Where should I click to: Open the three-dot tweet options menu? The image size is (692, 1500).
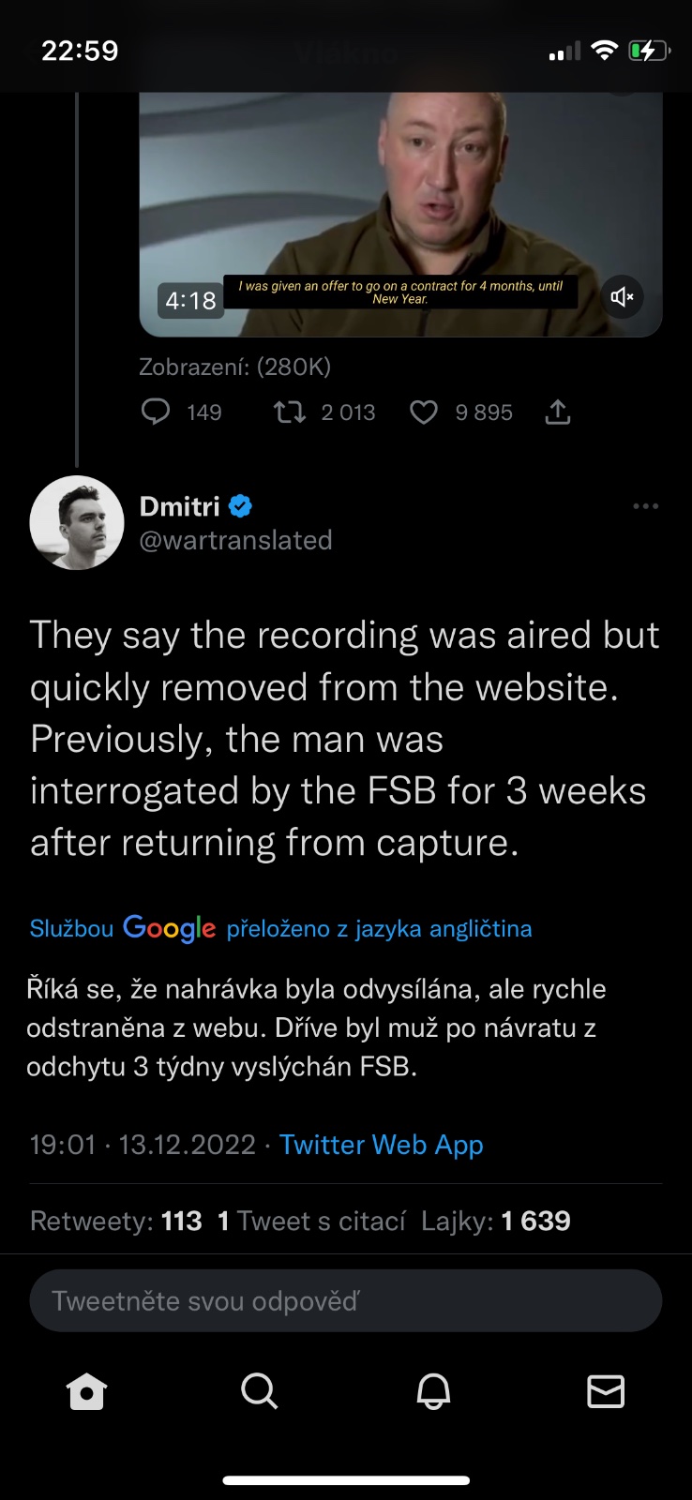click(645, 506)
